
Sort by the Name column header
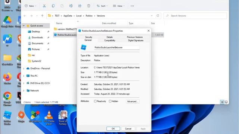[59, 23]
